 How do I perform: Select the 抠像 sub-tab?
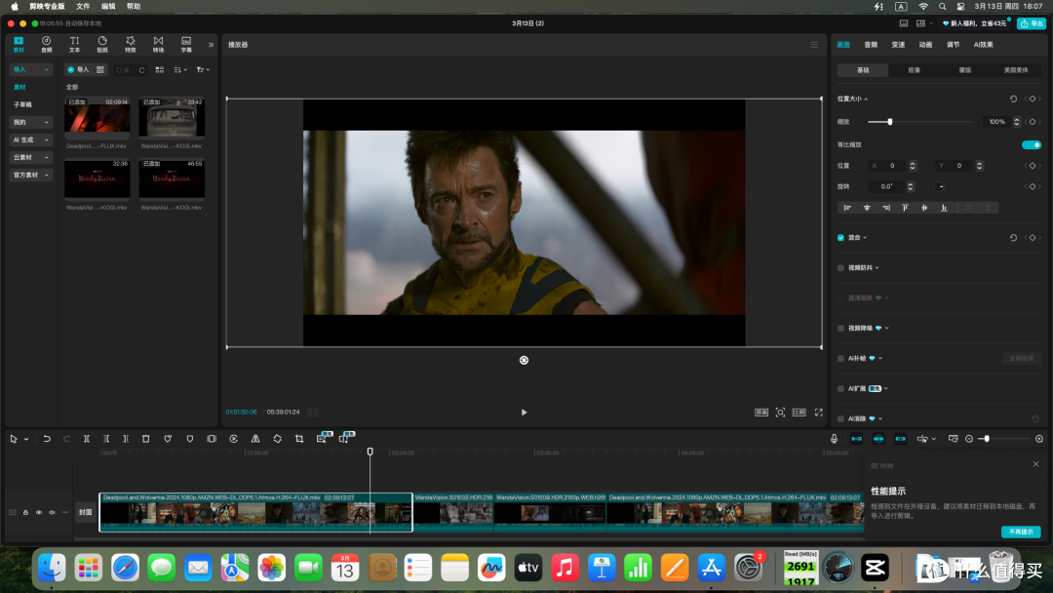914,70
